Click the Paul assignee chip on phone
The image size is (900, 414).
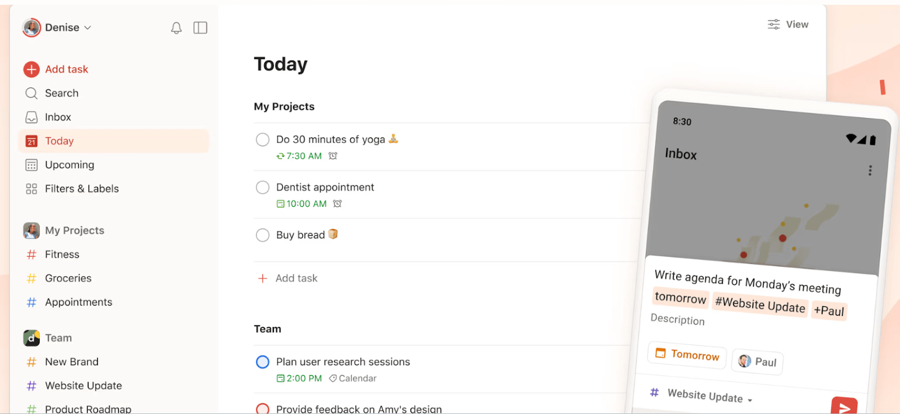coord(757,362)
